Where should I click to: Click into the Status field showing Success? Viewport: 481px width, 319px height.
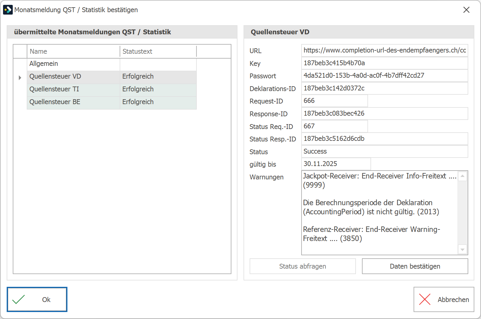point(385,151)
